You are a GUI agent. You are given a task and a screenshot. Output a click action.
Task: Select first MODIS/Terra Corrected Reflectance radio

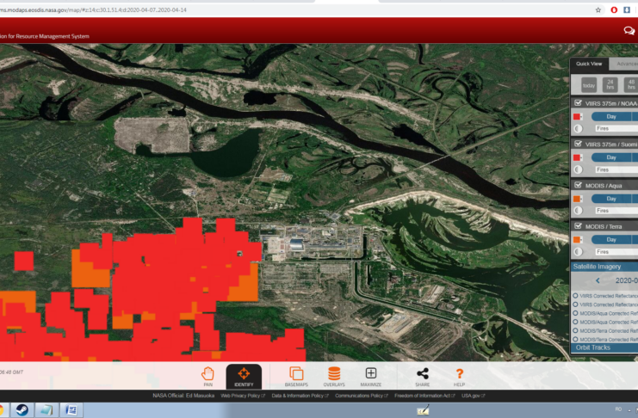[575, 330]
